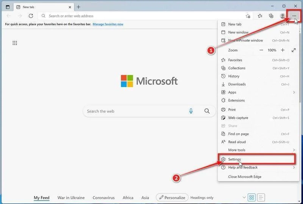Choose Close Microsoft Edge
The image size is (303, 204).
coord(258,177)
